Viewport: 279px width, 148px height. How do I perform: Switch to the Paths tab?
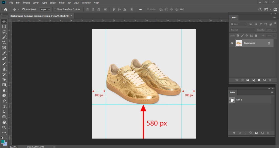click(233, 92)
